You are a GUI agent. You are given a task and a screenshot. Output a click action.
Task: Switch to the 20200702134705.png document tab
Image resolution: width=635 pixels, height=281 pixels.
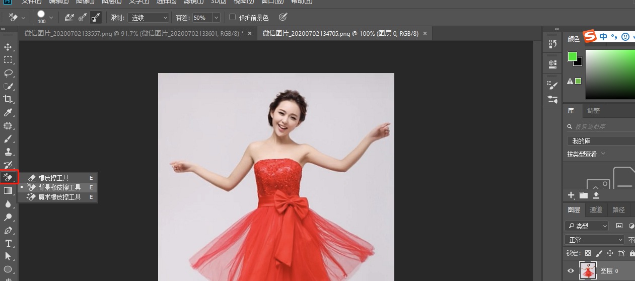tap(340, 33)
